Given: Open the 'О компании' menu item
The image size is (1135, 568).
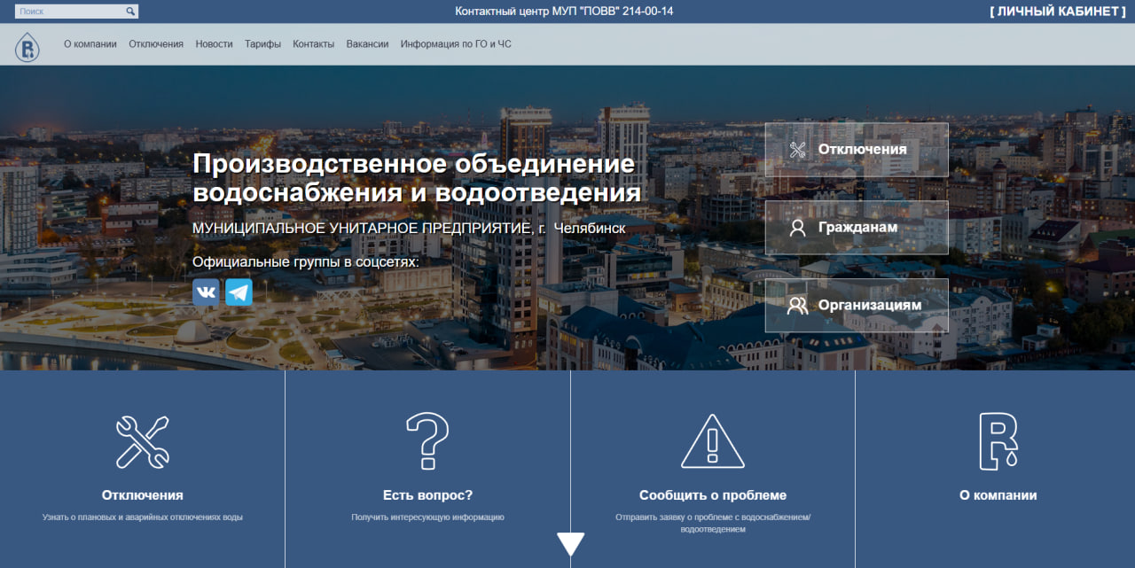Looking at the screenshot, I should pos(90,44).
